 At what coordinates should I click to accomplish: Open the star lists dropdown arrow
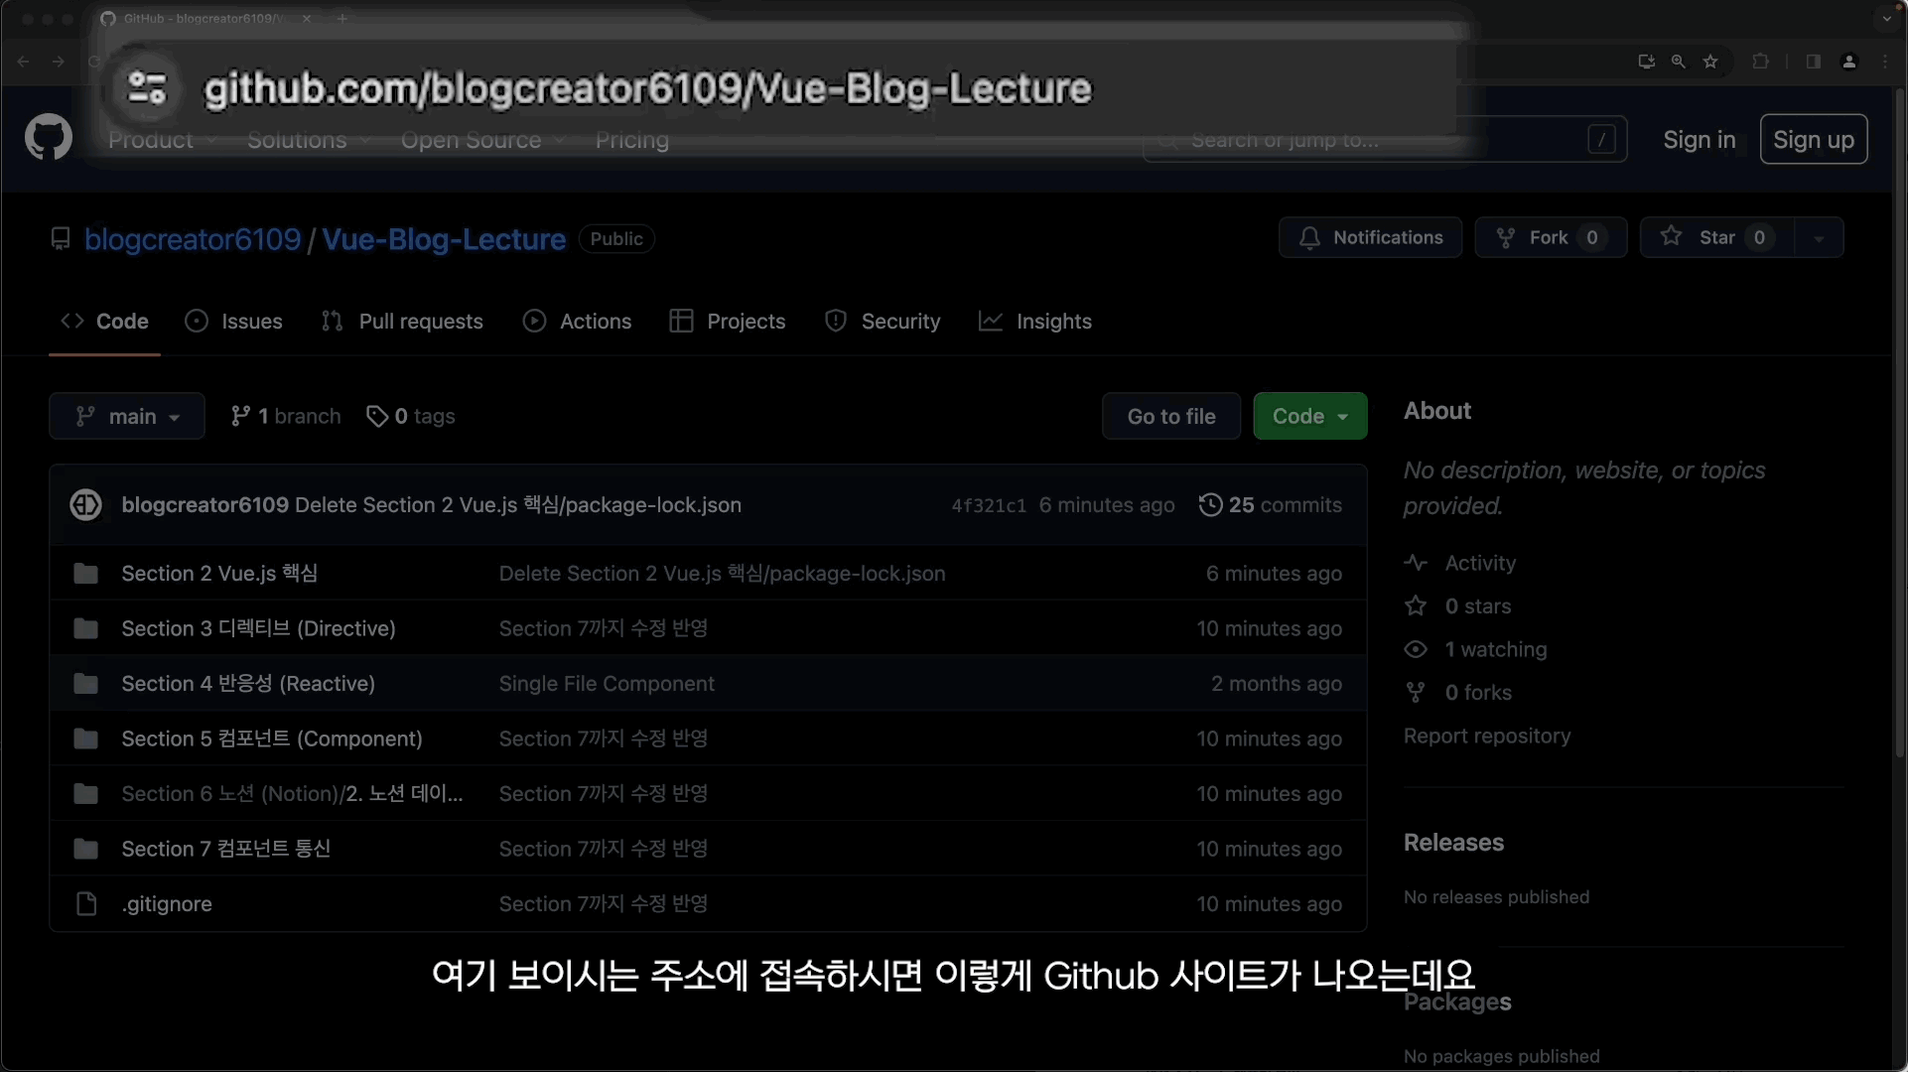[x=1819, y=238]
